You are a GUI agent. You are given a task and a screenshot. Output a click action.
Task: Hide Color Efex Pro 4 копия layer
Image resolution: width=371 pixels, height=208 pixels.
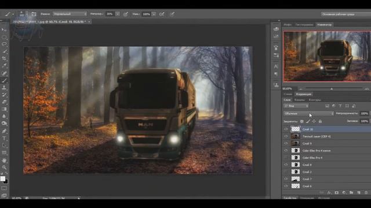tap(286, 150)
